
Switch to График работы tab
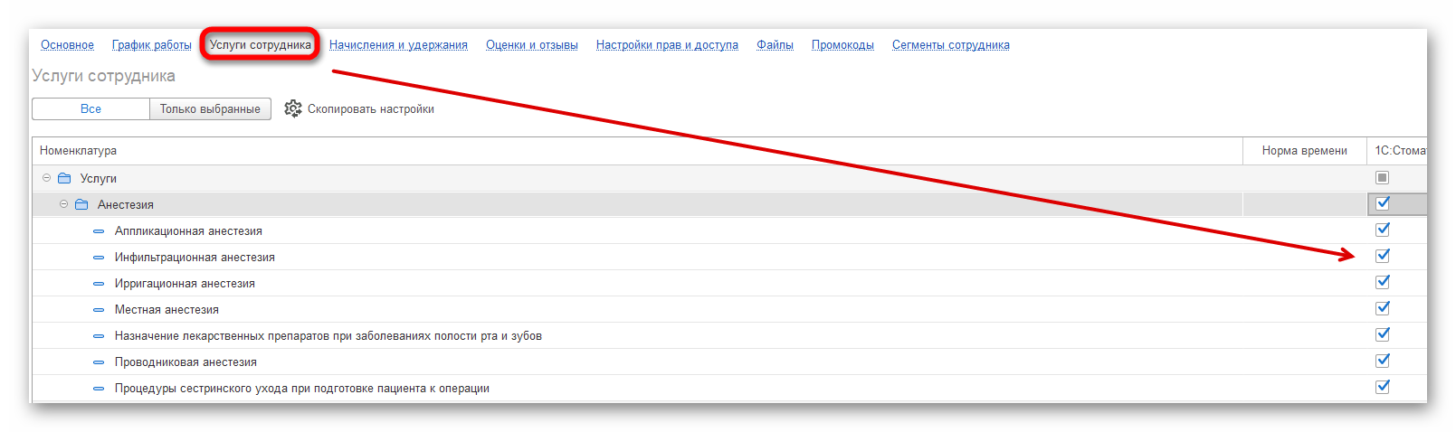pyautogui.click(x=152, y=45)
